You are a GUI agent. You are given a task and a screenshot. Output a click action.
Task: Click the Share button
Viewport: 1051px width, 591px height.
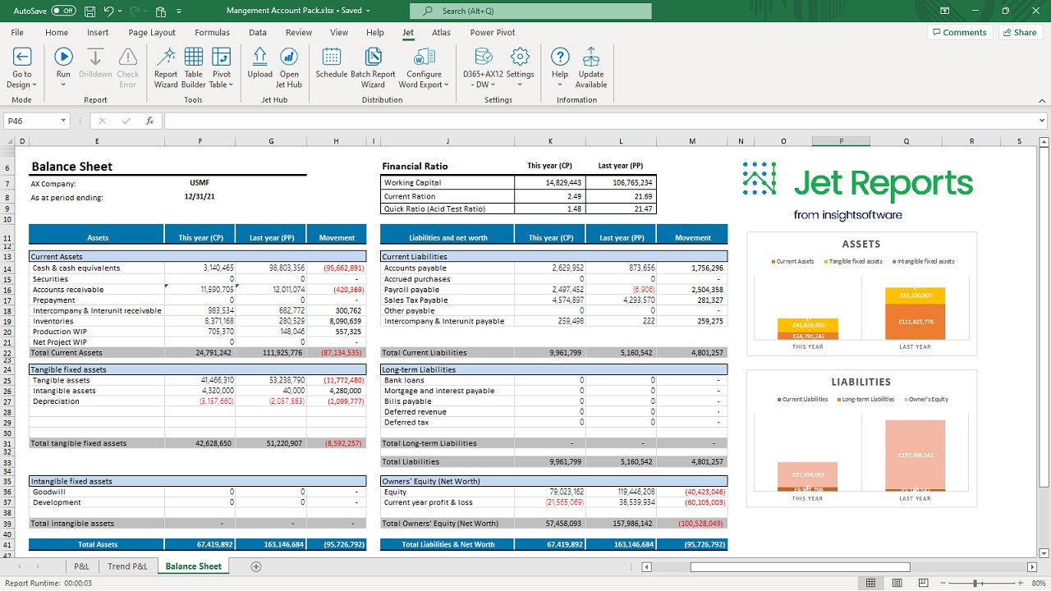[x=1020, y=33]
